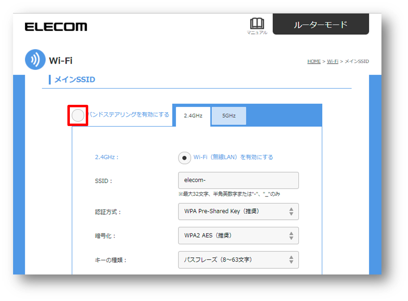This screenshot has height=301, width=408.
Task: Click the '2.4GHz :' row label
Action: click(107, 157)
